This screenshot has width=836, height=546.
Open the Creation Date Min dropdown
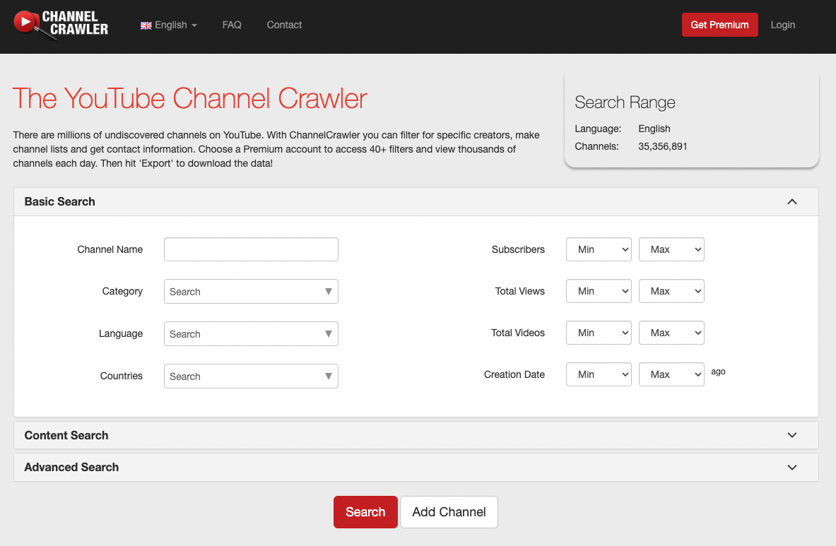[x=598, y=374]
